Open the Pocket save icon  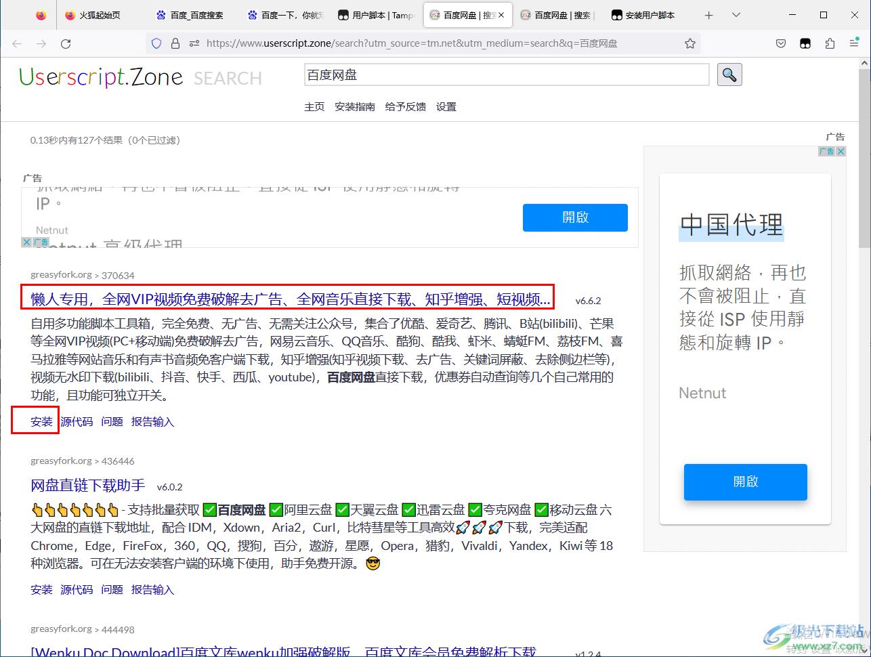[781, 43]
